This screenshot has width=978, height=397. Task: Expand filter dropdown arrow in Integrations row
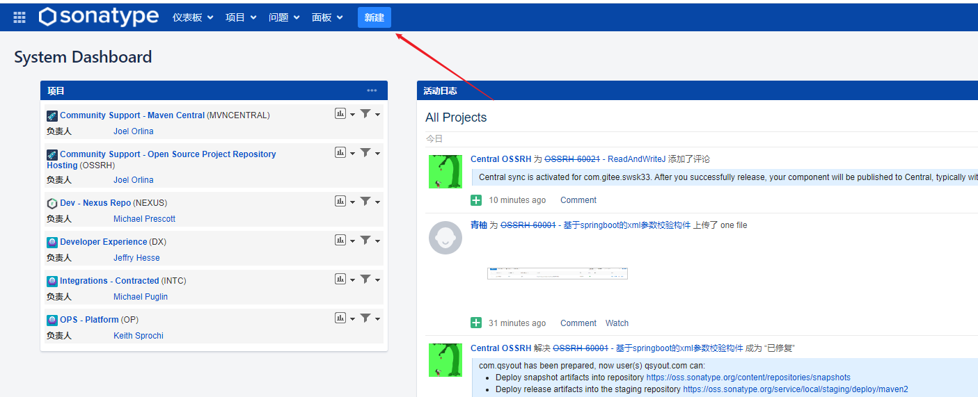point(377,280)
